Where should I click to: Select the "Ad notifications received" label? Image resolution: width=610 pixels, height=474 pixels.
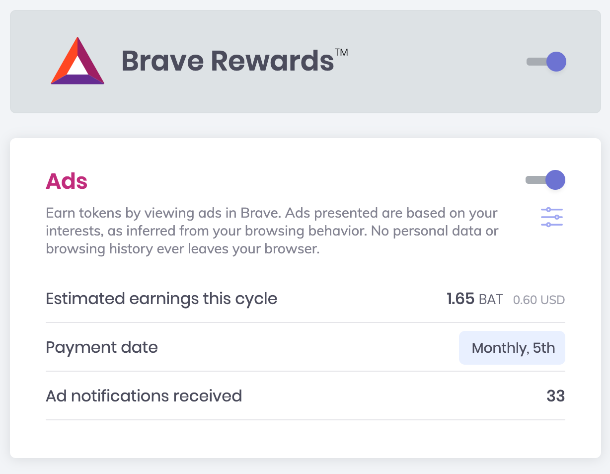144,396
